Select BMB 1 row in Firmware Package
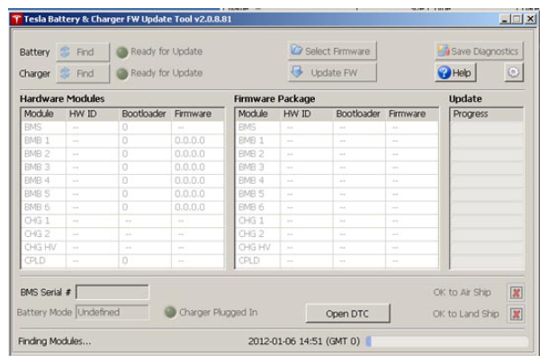This screenshot has width=548, height=364. (337, 141)
